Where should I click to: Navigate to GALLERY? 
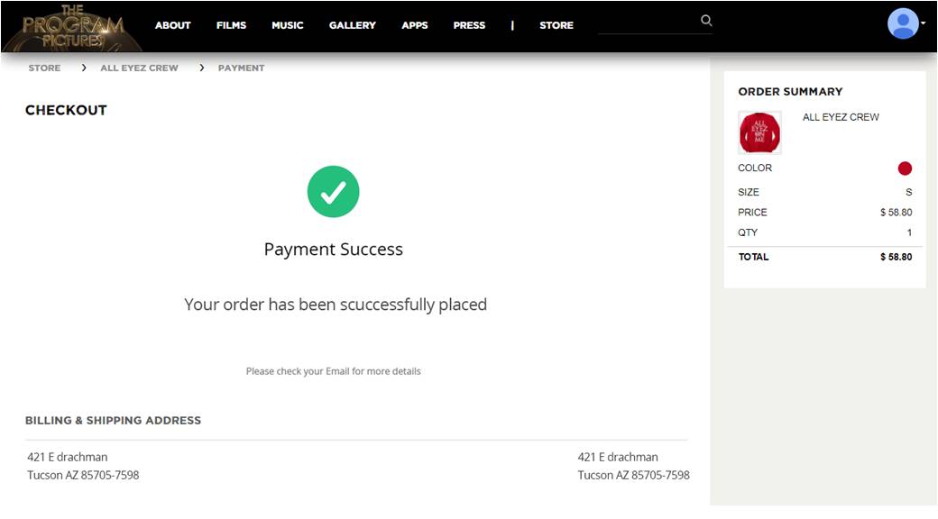[353, 25]
